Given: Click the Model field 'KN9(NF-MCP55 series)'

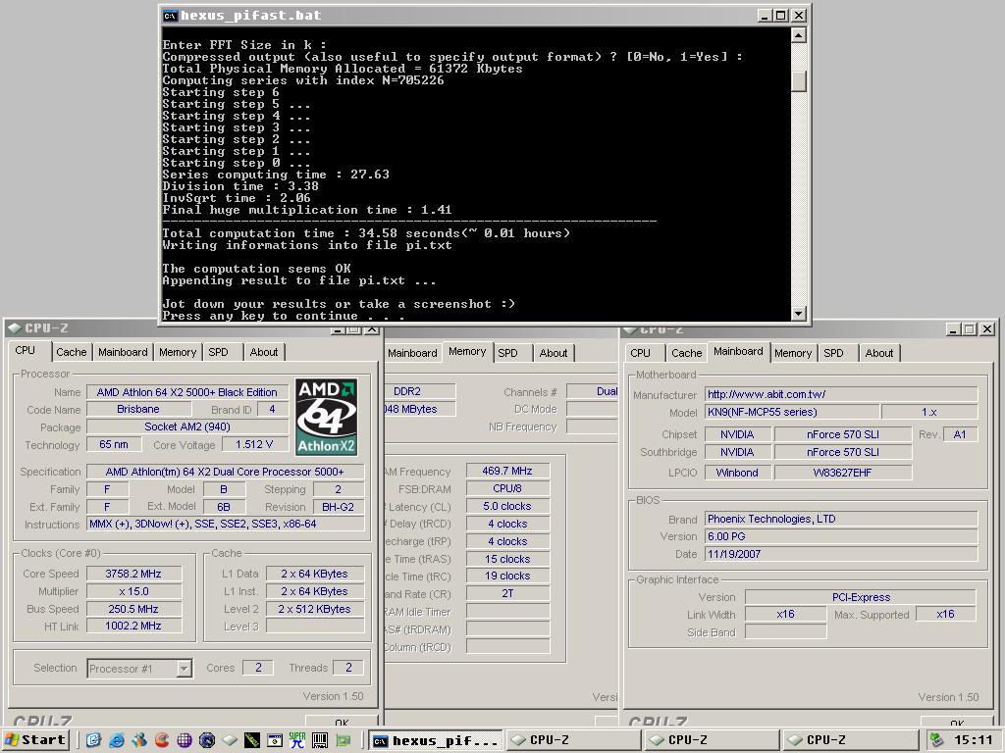Looking at the screenshot, I should point(792,412).
